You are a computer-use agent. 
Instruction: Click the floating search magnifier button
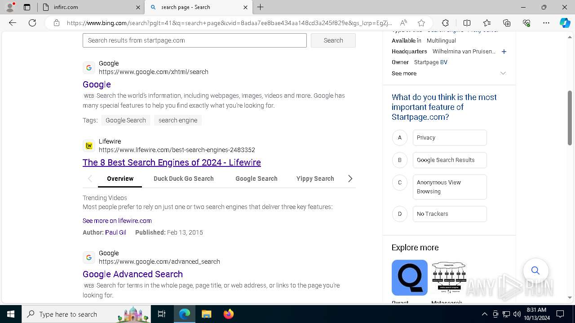[535, 271]
